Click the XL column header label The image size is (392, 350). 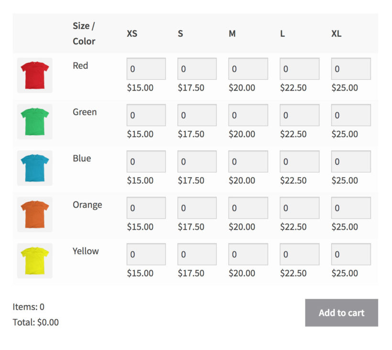click(336, 34)
